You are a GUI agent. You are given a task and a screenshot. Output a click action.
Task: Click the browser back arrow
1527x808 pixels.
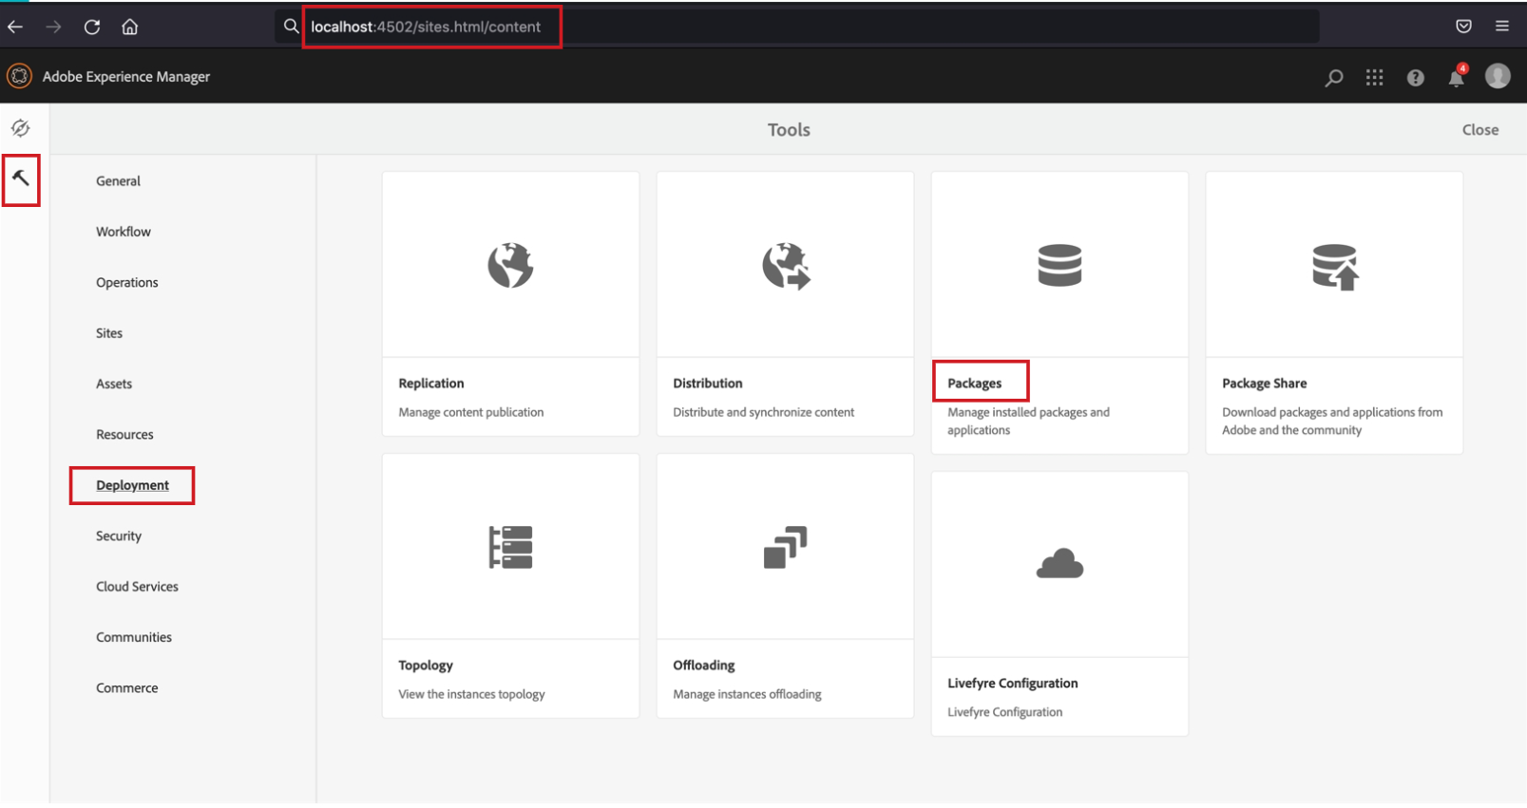(15, 27)
